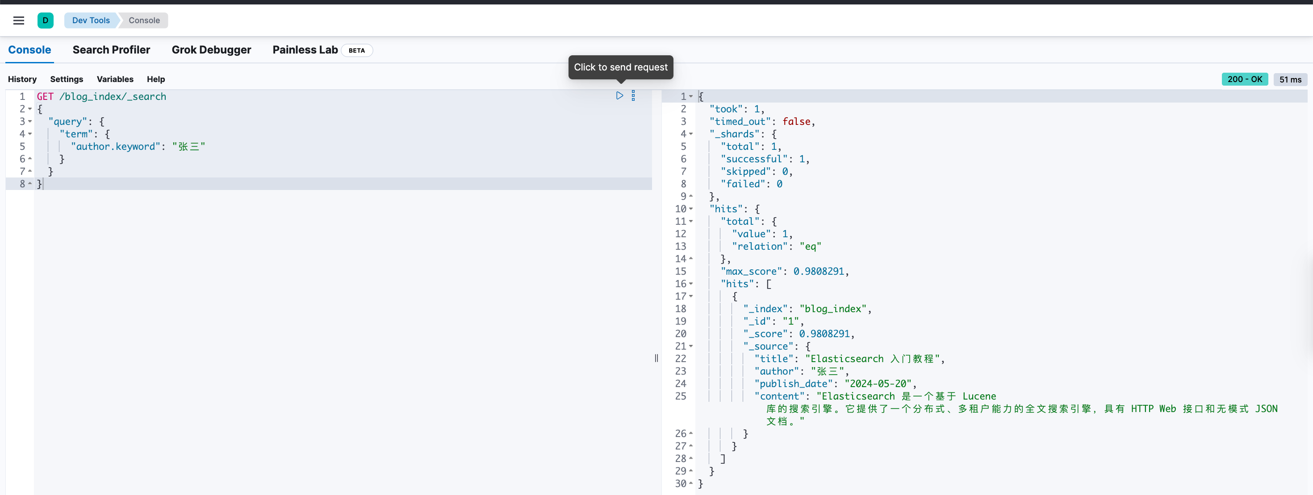Open the Variables panel
This screenshot has width=1313, height=495.
point(115,79)
